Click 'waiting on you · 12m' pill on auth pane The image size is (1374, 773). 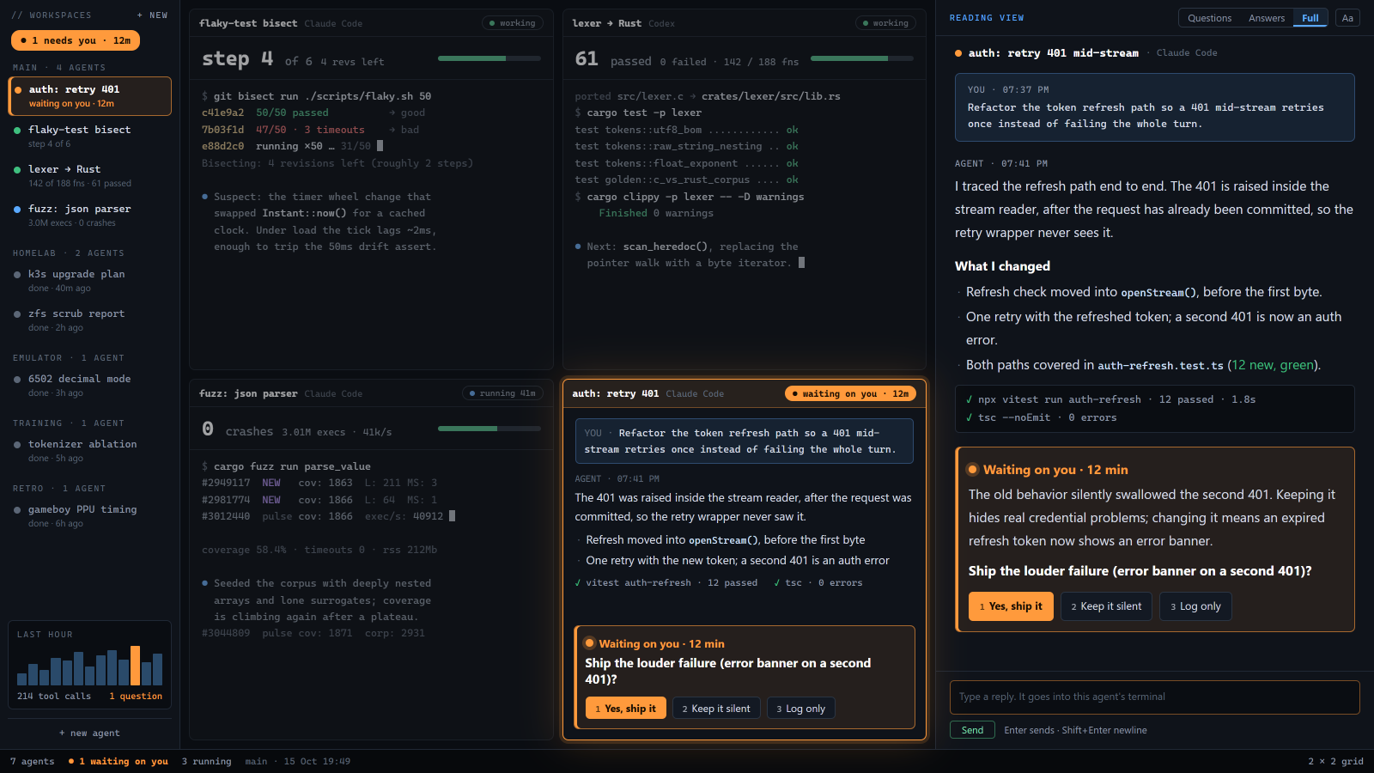point(850,393)
